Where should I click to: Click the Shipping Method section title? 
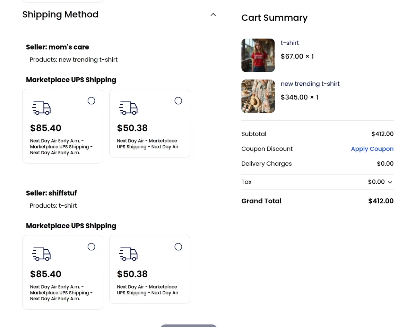(x=60, y=14)
